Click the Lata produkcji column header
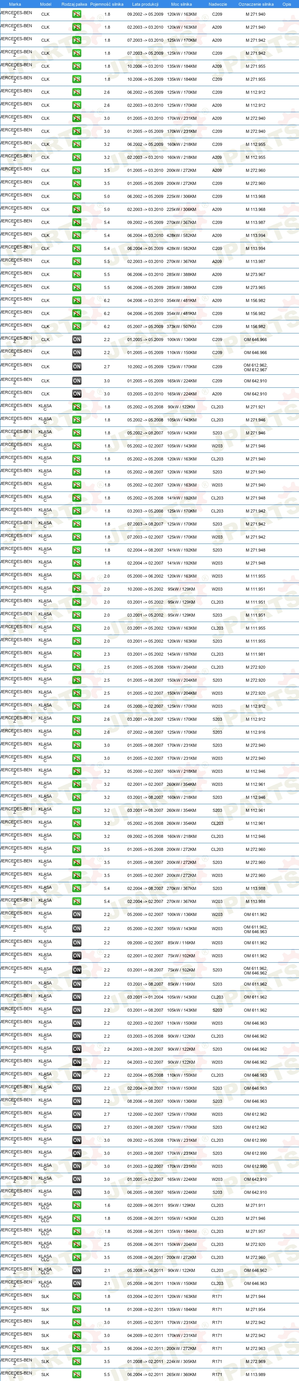 [x=145, y=4]
